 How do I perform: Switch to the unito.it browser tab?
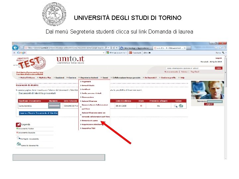[x=169, y=48]
